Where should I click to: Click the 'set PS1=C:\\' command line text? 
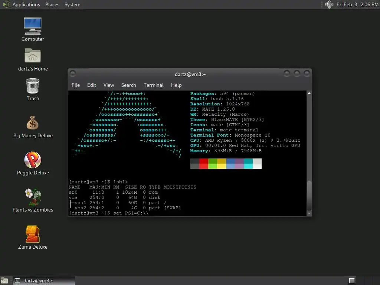click(x=131, y=213)
